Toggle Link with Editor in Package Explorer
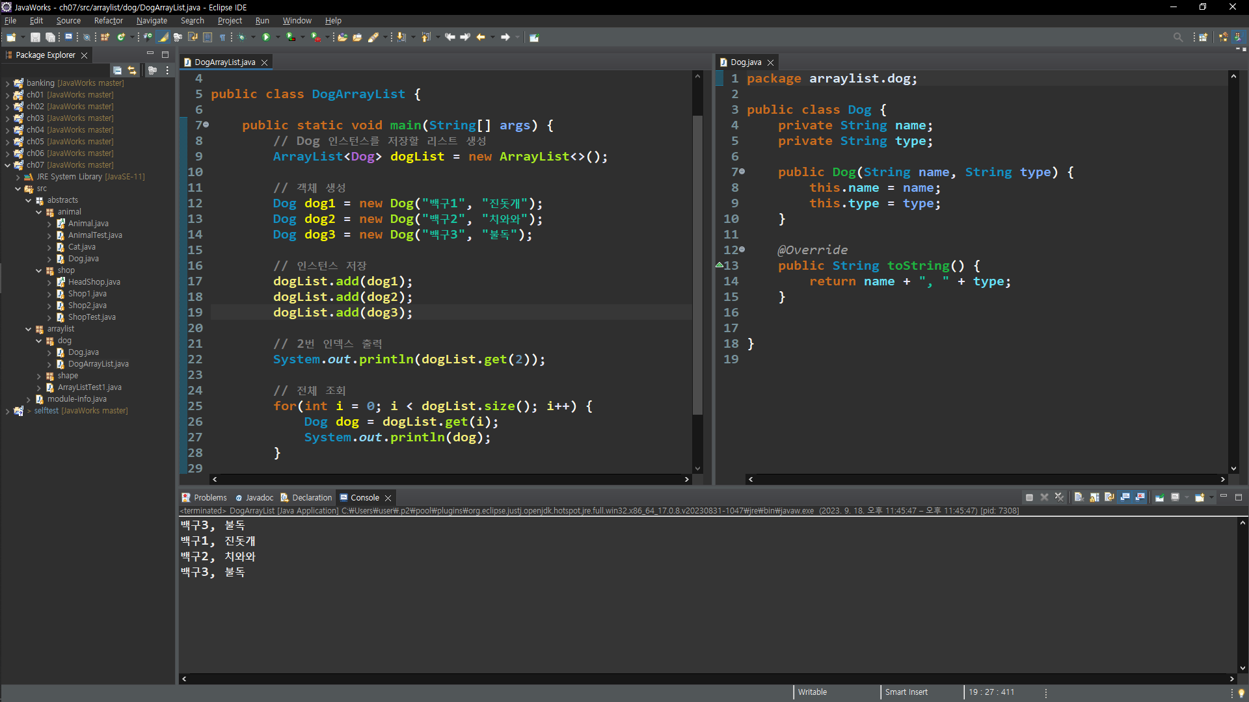This screenshot has width=1249, height=702. [x=132, y=70]
